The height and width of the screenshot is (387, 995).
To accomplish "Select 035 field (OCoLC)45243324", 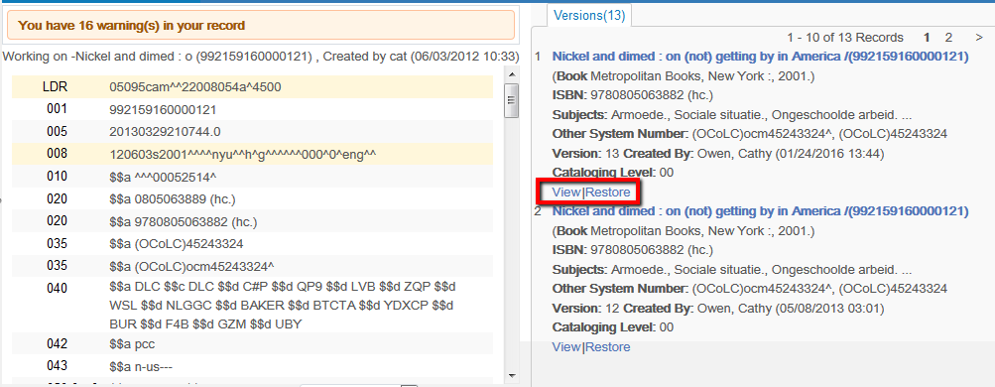I will tap(252, 244).
